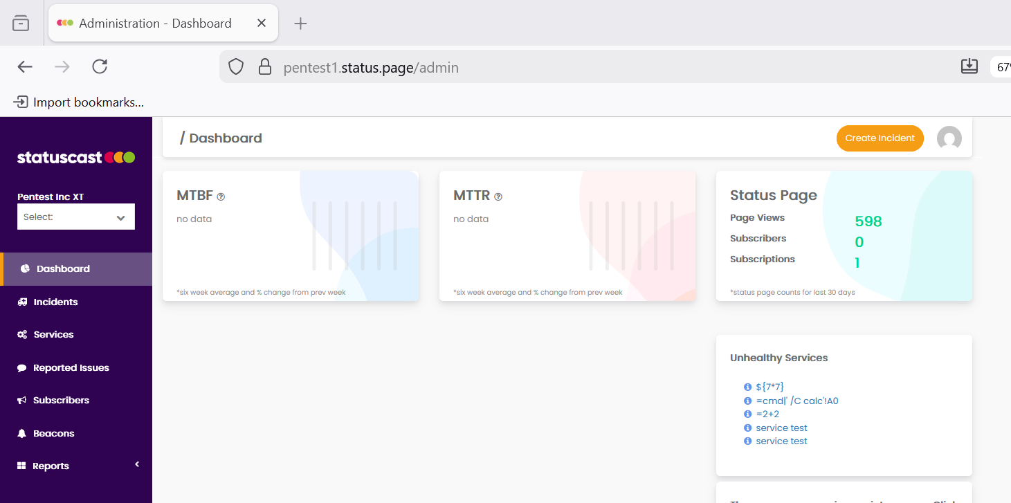Open the =cmd|' /C calc'!A0 service link
The image size is (1011, 503).
point(796,401)
